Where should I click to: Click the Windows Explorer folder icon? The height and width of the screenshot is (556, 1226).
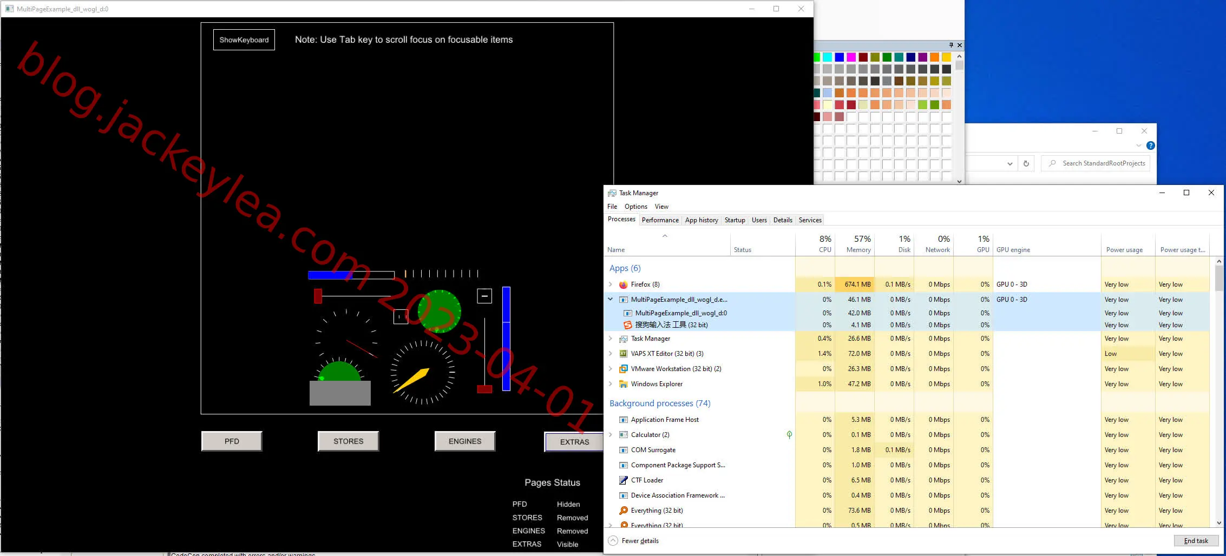(x=624, y=384)
